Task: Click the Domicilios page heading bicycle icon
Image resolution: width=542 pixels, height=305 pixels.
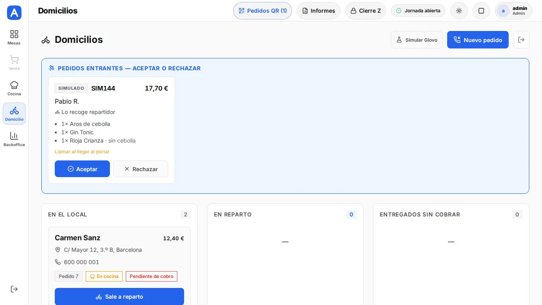Action: pos(46,40)
